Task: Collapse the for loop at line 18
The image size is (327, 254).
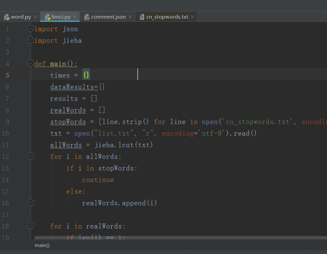Action: [31, 226]
